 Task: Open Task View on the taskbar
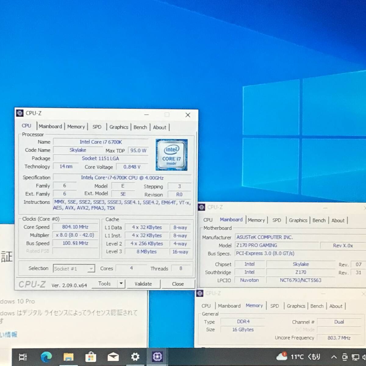pos(23,357)
